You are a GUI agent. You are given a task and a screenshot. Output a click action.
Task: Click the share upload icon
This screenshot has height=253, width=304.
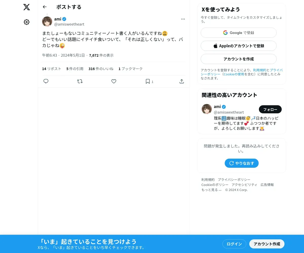(182, 81)
